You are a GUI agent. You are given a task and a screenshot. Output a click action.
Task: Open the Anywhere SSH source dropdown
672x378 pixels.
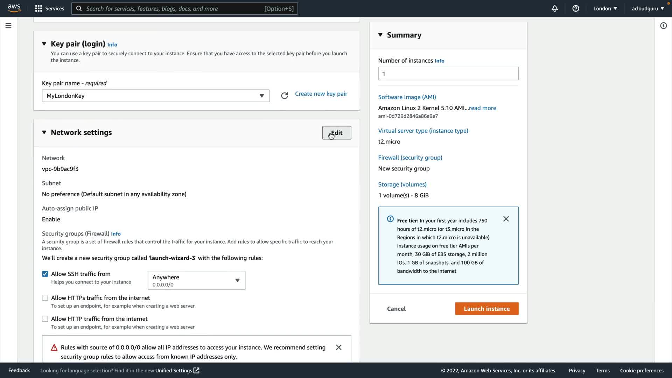pyautogui.click(x=196, y=280)
